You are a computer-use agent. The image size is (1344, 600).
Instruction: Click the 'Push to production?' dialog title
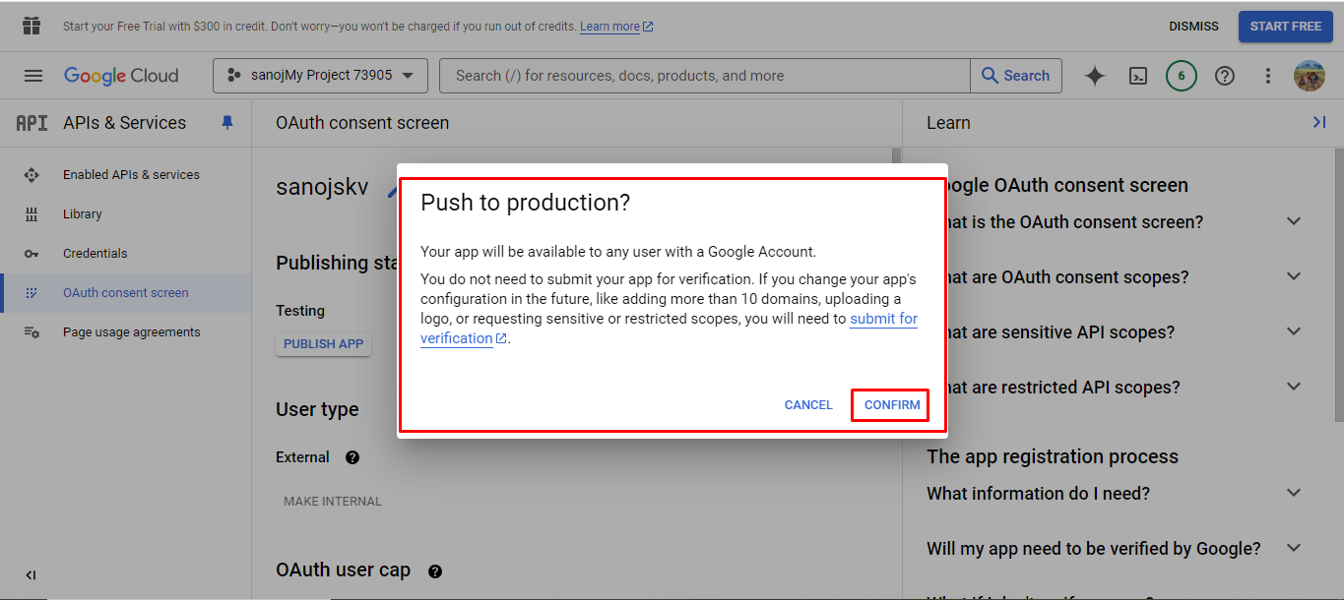click(x=525, y=203)
